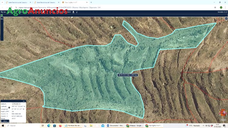228x128 pixels.
Task: Open Microsoft Store from the taskbar
Action: [x=54, y=126]
